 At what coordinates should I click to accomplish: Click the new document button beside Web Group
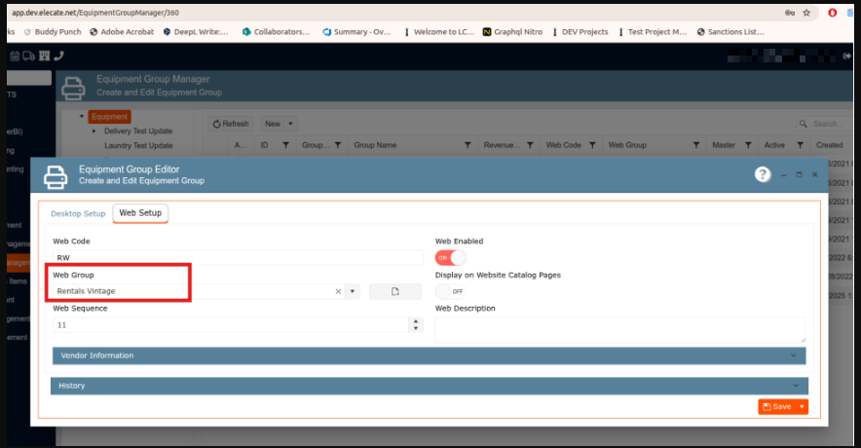click(395, 291)
